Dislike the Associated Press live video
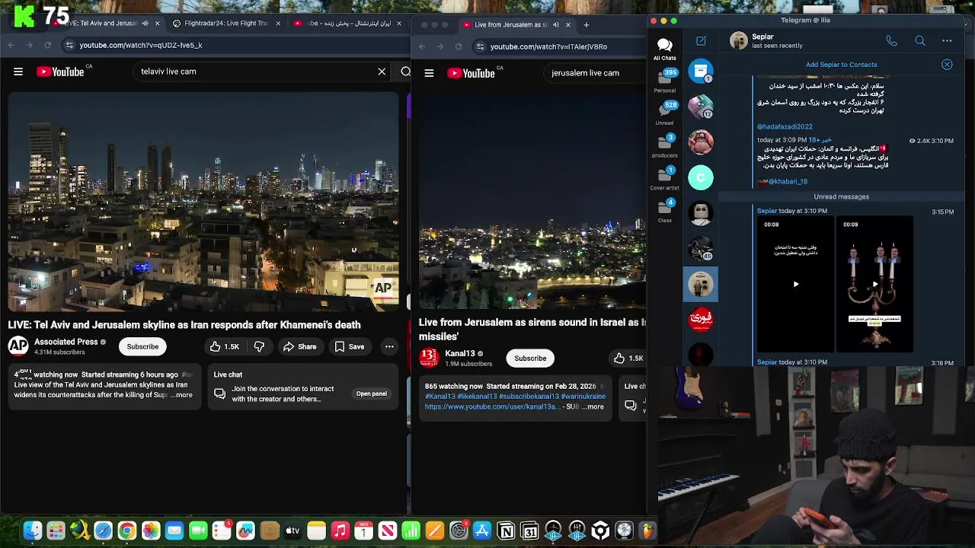Image resolution: width=975 pixels, height=548 pixels. click(x=259, y=346)
